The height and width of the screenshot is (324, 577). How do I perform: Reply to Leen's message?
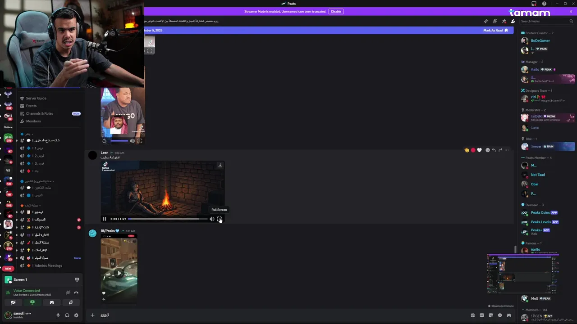point(494,150)
